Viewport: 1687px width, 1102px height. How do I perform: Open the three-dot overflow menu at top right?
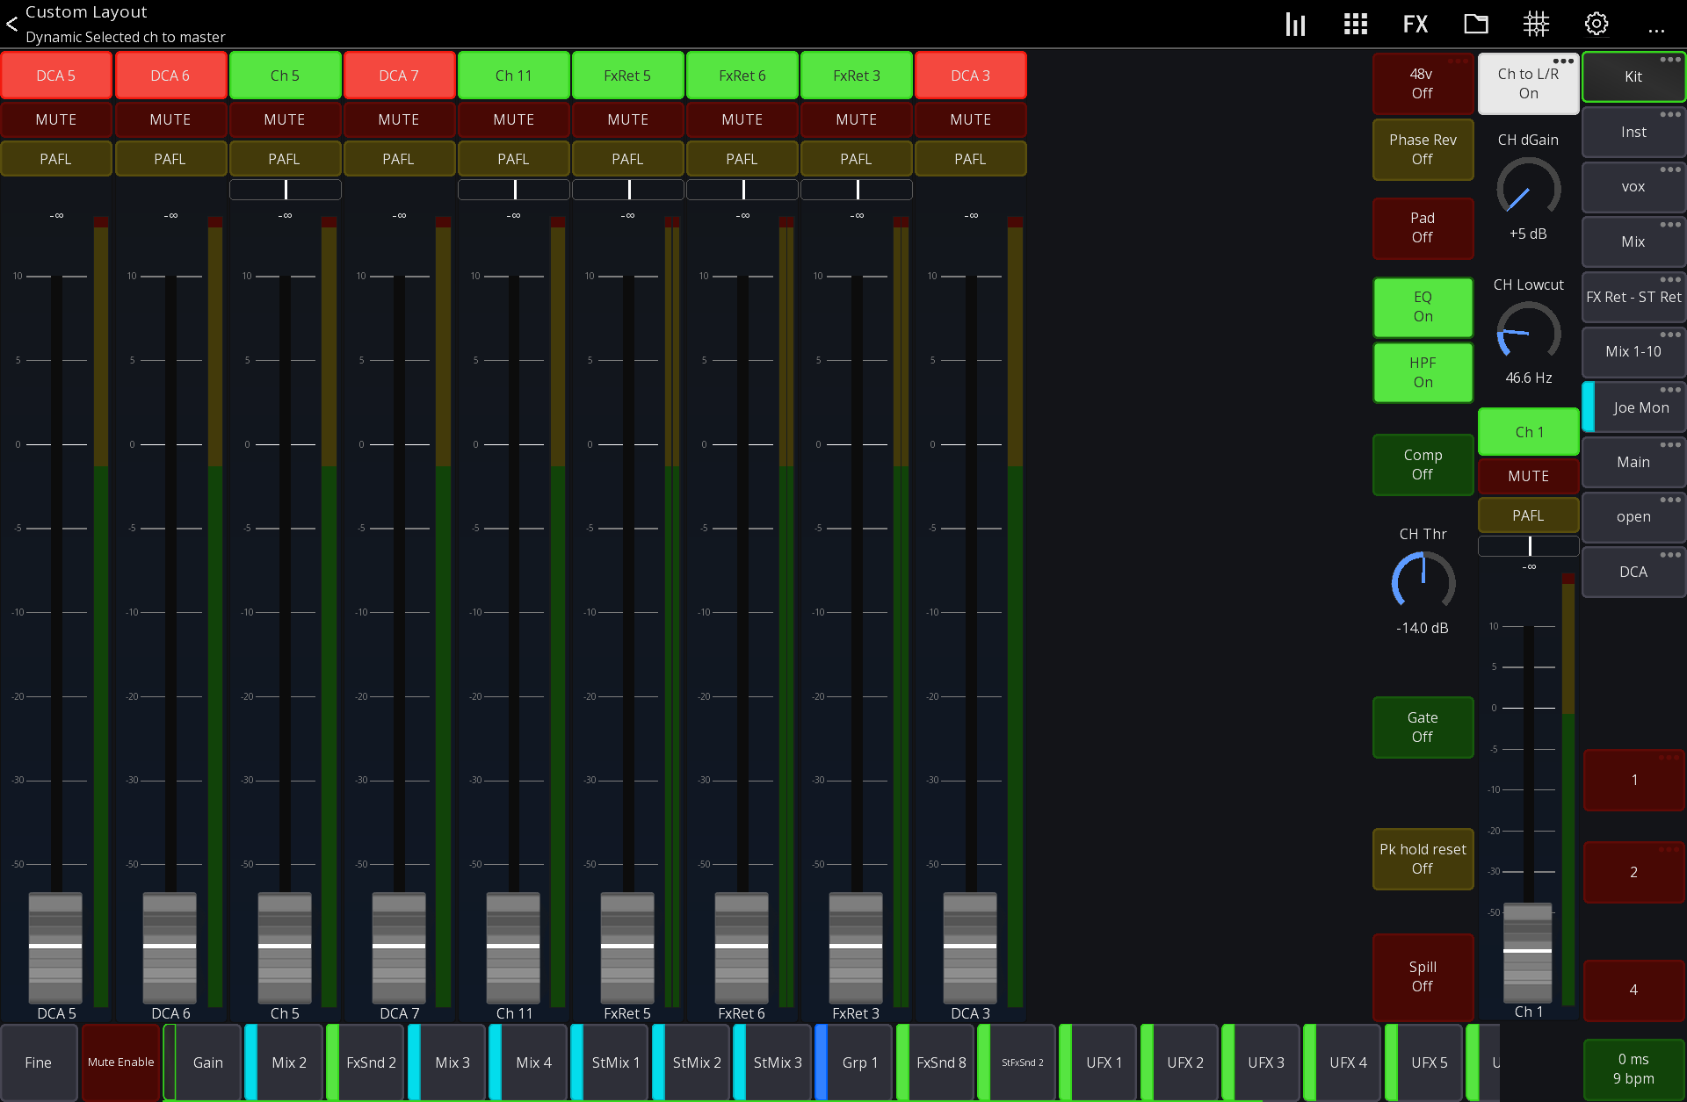[1656, 31]
